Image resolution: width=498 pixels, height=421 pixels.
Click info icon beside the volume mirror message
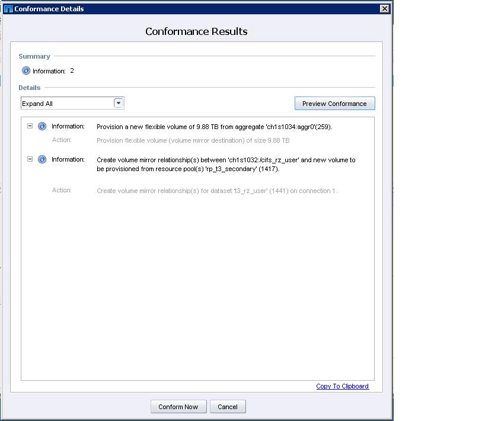click(42, 160)
